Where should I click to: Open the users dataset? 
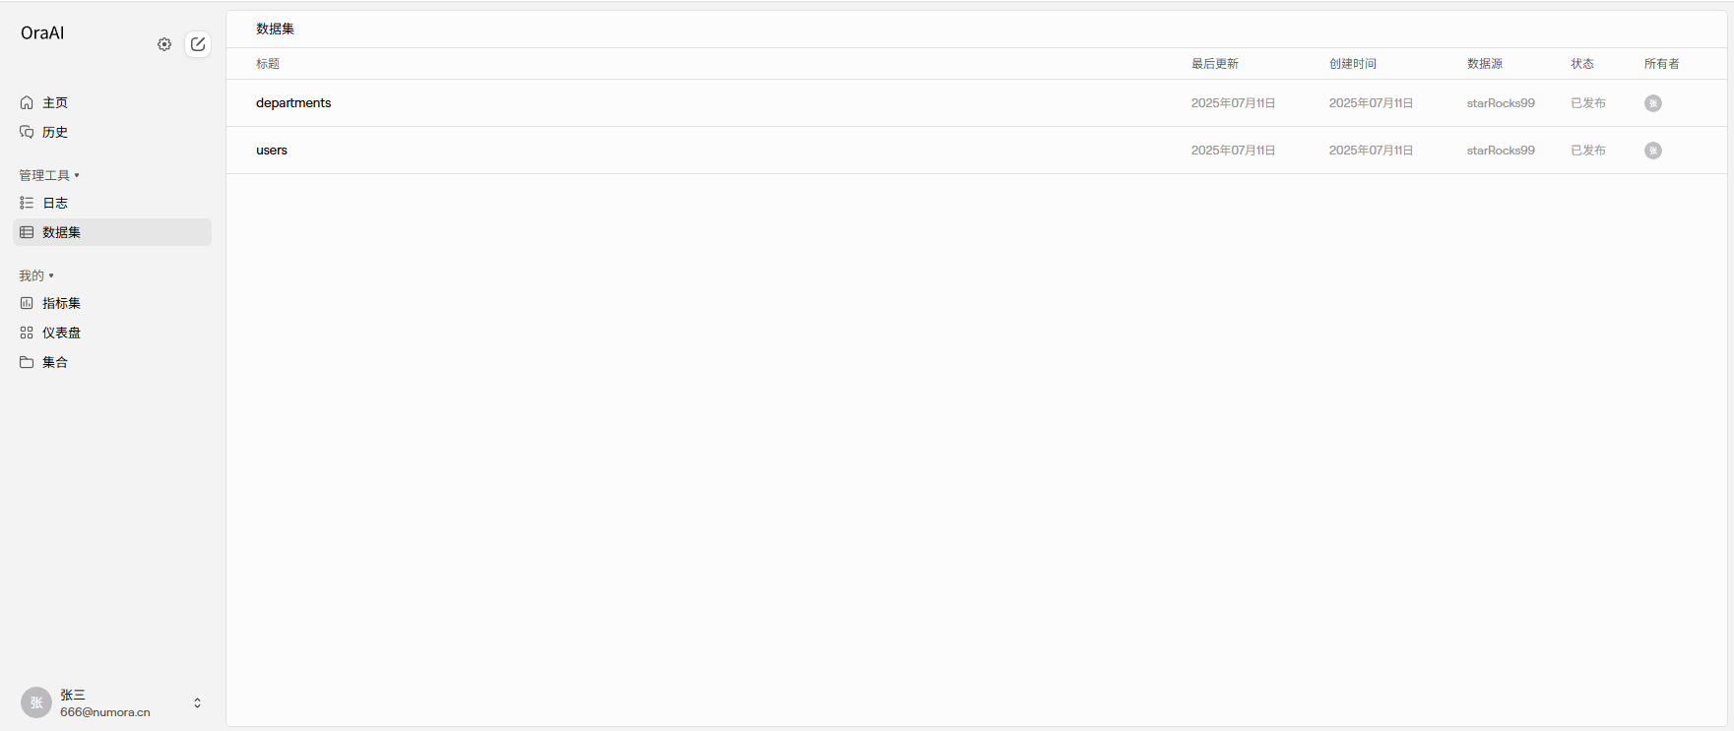272,151
